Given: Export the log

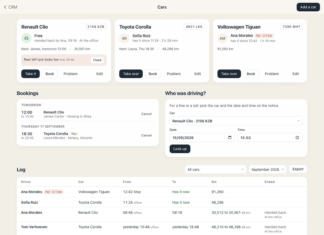Looking at the screenshot, I should pyautogui.click(x=298, y=169).
